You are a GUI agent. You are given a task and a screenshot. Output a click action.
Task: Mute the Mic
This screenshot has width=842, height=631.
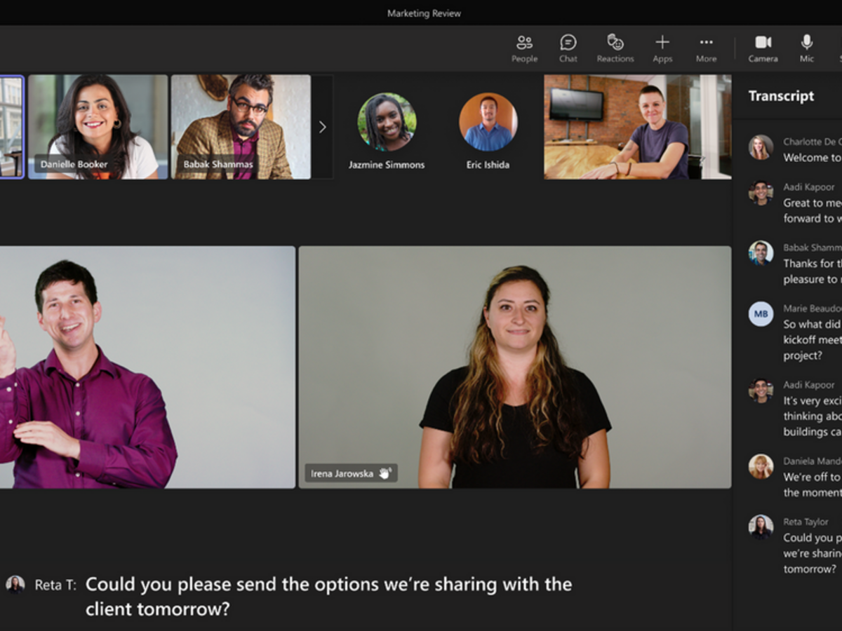[x=806, y=48]
